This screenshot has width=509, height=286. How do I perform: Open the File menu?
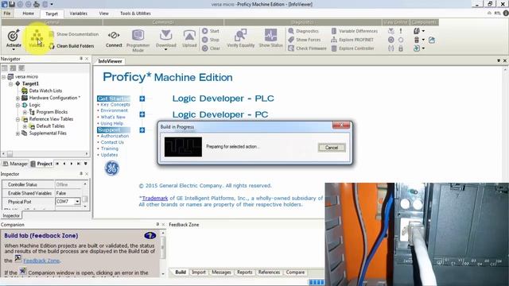[x=7, y=14]
